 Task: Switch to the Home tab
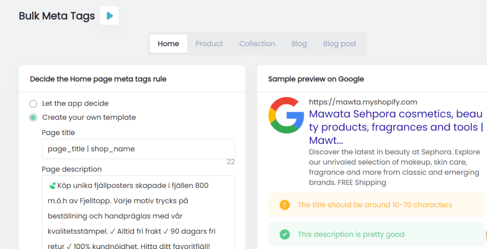click(168, 44)
